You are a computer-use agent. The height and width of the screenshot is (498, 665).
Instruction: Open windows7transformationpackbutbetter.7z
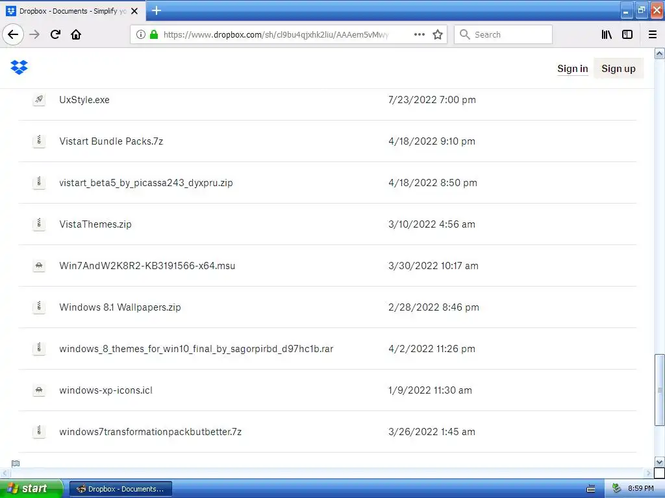coord(151,432)
